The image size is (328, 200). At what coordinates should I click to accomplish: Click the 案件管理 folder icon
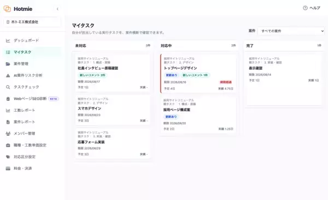click(8, 64)
